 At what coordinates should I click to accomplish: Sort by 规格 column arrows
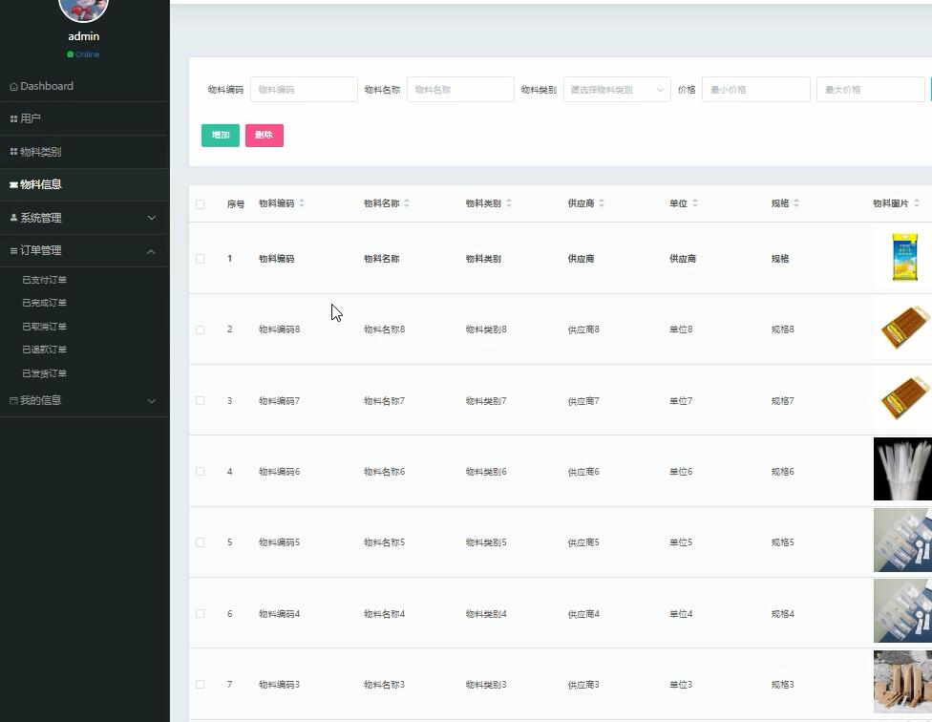pyautogui.click(x=796, y=203)
